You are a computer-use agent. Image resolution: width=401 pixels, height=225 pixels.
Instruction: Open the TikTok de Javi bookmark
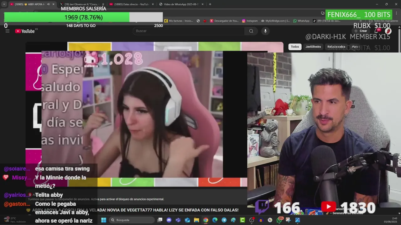pyautogui.click(x=326, y=21)
